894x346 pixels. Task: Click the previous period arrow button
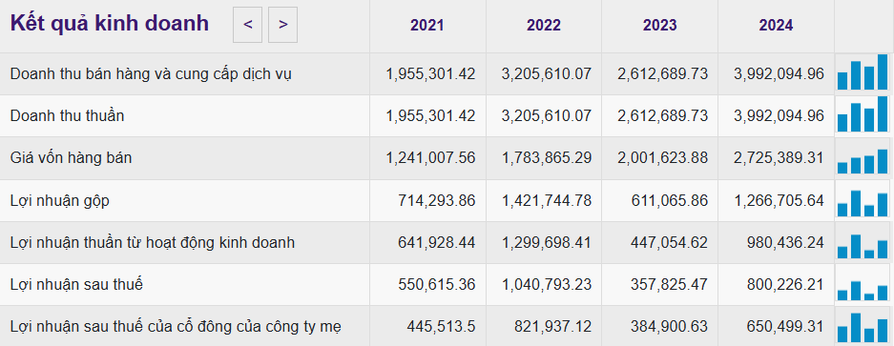(x=247, y=25)
